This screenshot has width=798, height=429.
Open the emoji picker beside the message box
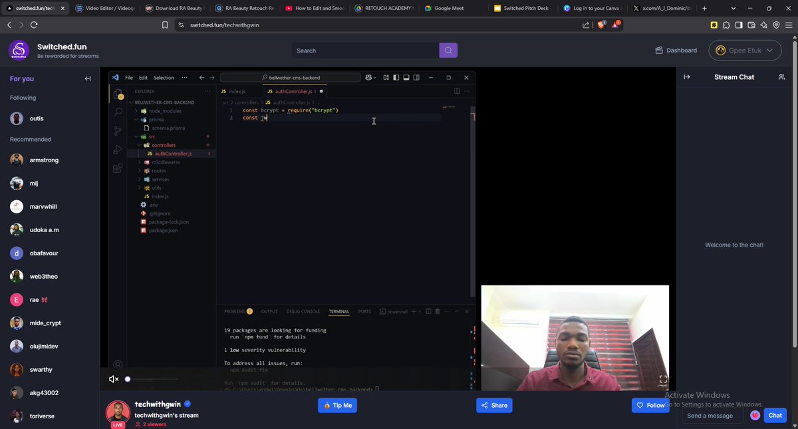(755, 415)
